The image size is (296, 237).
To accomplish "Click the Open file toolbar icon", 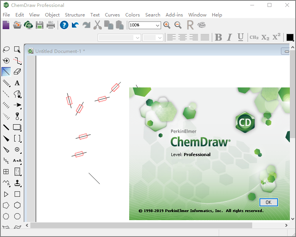I will click(17, 25).
